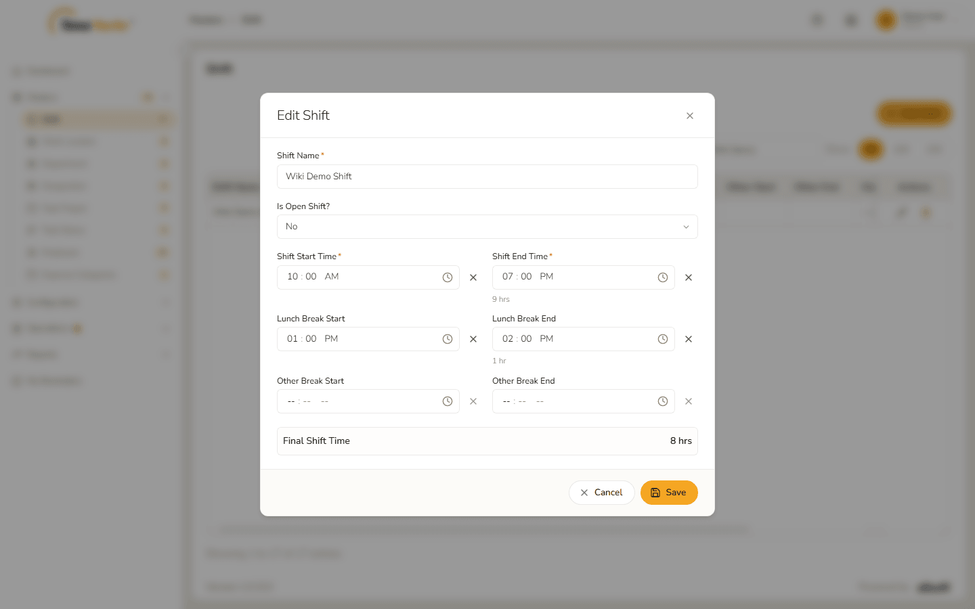Image resolution: width=975 pixels, height=609 pixels.
Task: Close the Edit Shift dialog
Action: point(690,116)
